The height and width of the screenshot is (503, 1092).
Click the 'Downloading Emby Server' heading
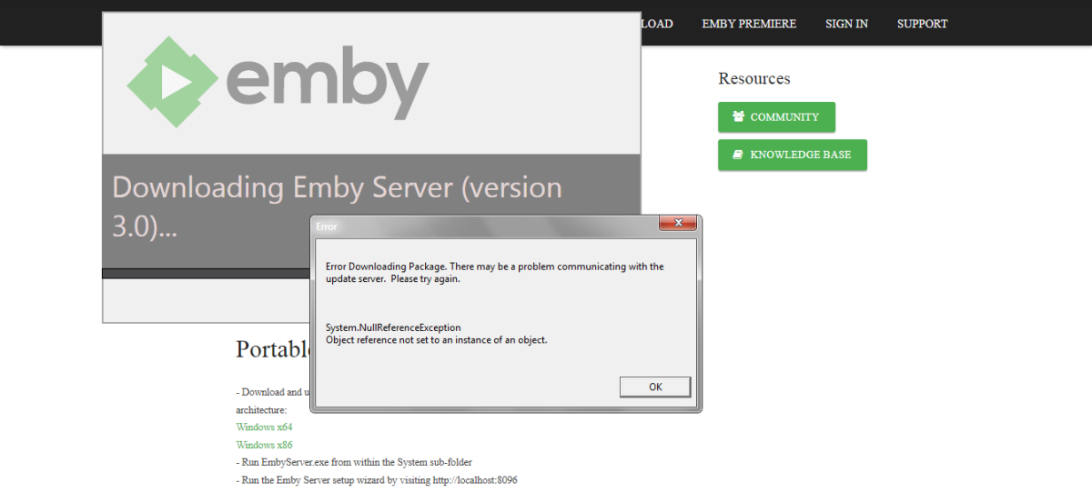coord(337,206)
